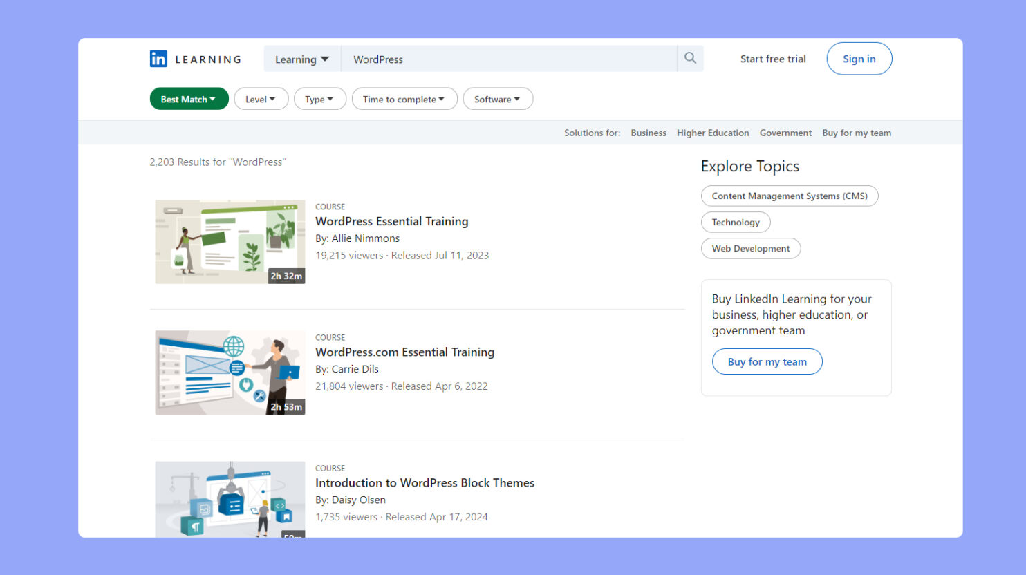
Task: Click instructor Carrie Dils
Action: tap(355, 368)
